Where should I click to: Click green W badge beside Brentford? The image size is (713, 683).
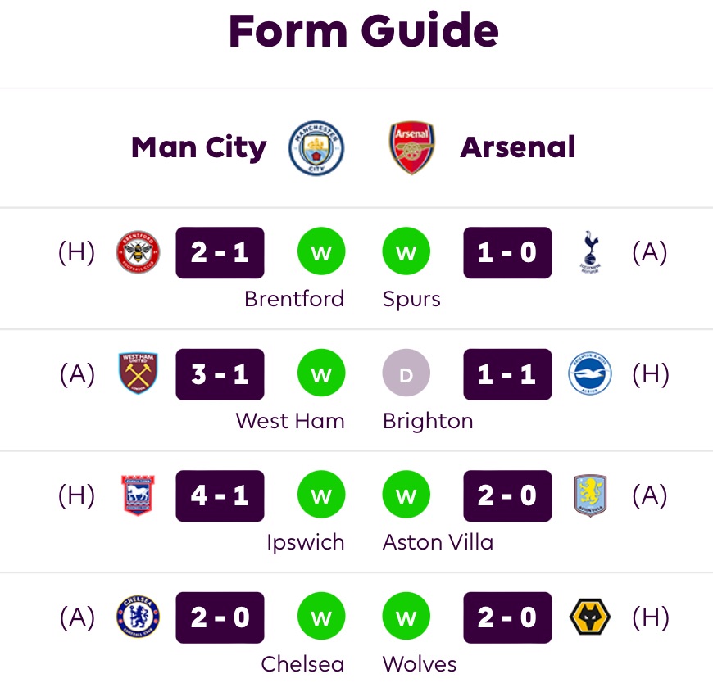point(321,253)
